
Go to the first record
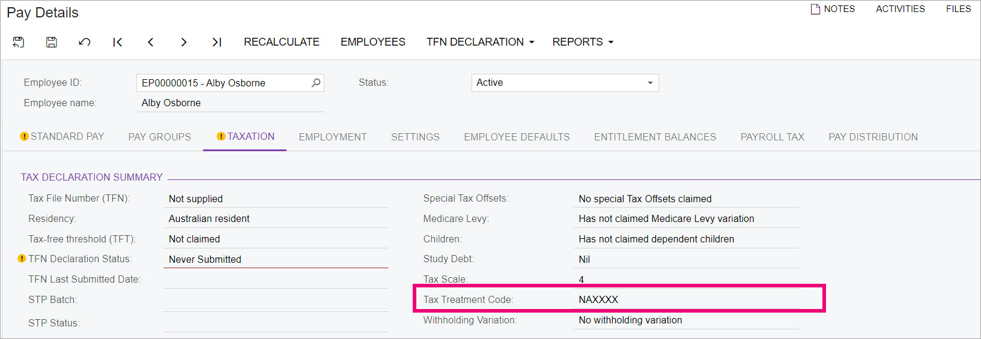[x=118, y=42]
